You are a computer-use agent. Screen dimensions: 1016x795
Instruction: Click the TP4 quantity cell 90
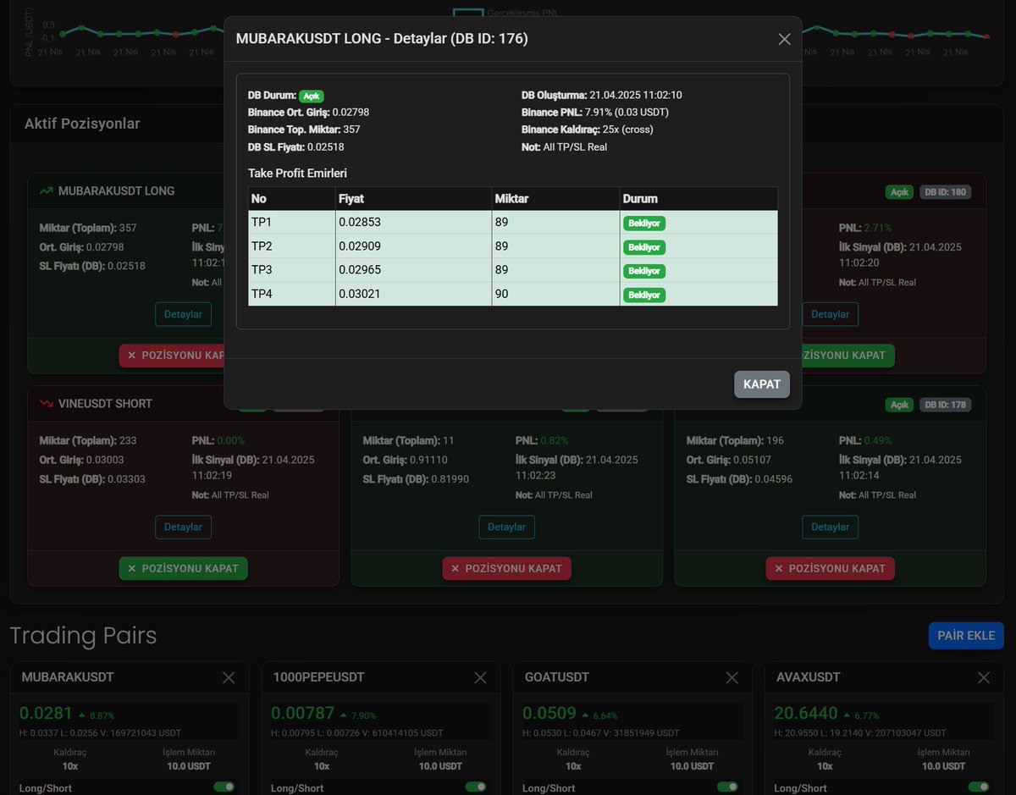[556, 294]
